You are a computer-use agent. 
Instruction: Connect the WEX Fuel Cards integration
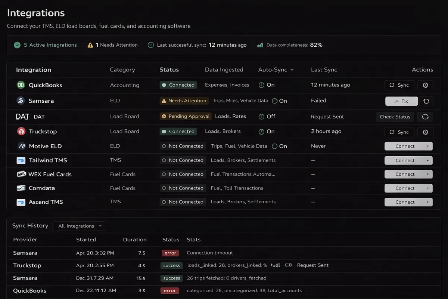tap(405, 174)
